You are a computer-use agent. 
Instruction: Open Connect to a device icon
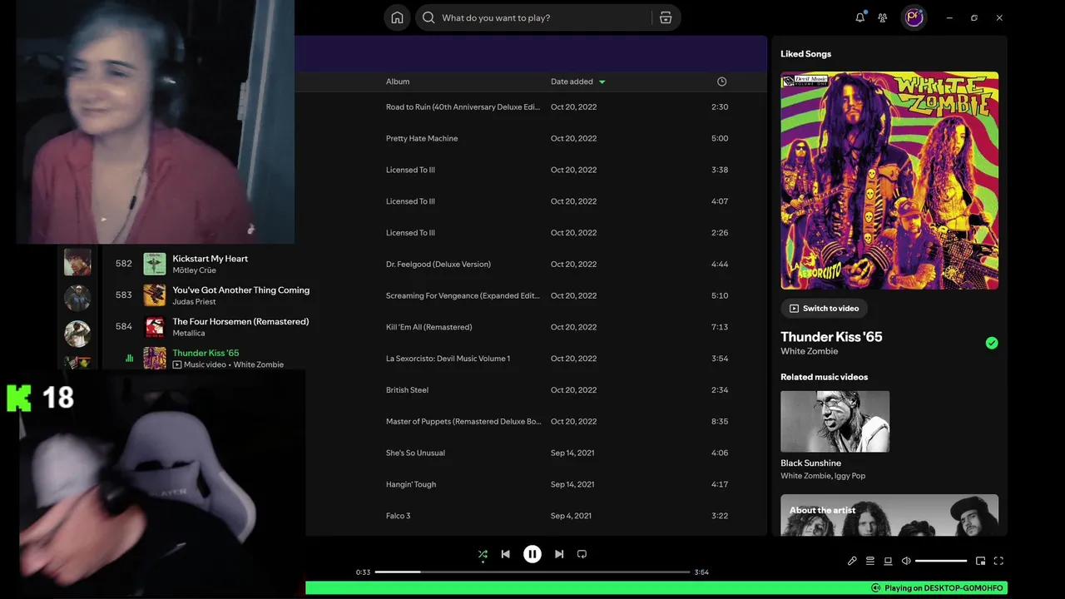(x=888, y=561)
